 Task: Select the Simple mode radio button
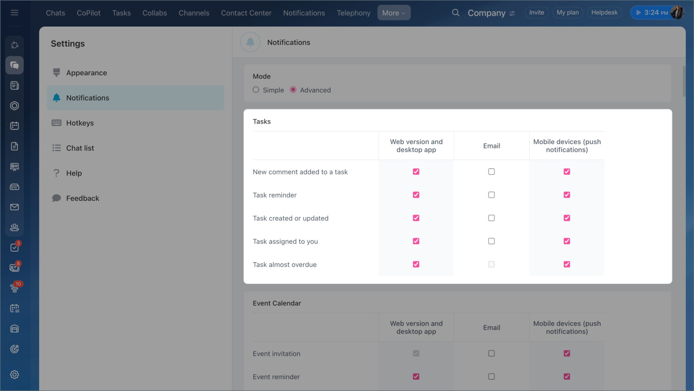256,90
